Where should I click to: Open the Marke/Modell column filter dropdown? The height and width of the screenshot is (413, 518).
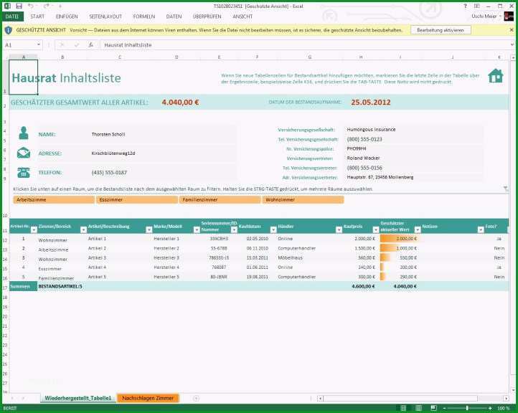click(197, 229)
